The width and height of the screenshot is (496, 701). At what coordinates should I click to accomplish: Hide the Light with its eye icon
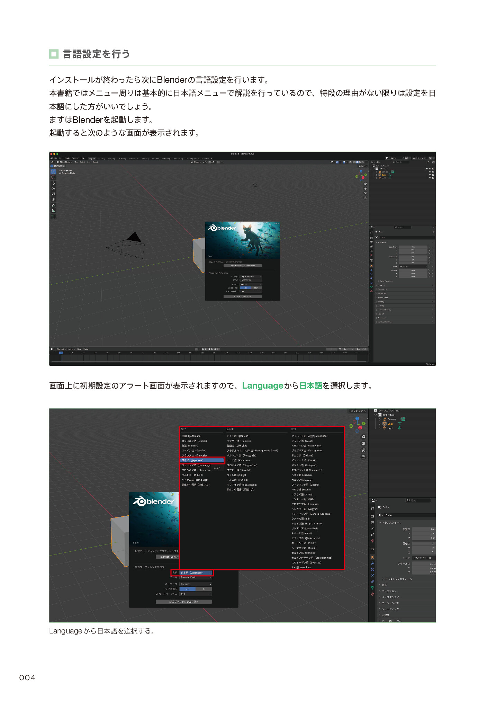click(x=430, y=178)
